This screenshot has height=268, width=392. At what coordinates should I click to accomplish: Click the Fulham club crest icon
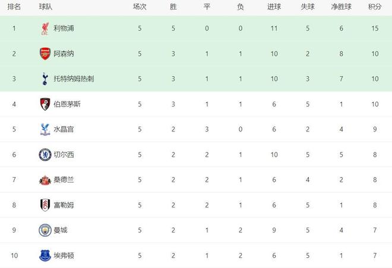45,205
